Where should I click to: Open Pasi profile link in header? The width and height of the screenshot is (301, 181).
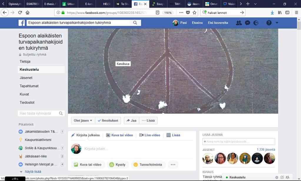pyautogui.click(x=180, y=23)
